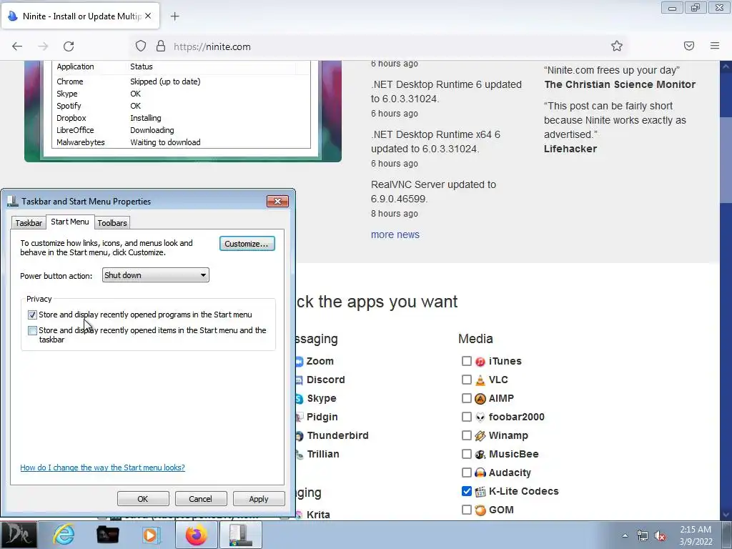This screenshot has height=549, width=732.
Task: Go back in Firefox history
Action: [x=17, y=46]
